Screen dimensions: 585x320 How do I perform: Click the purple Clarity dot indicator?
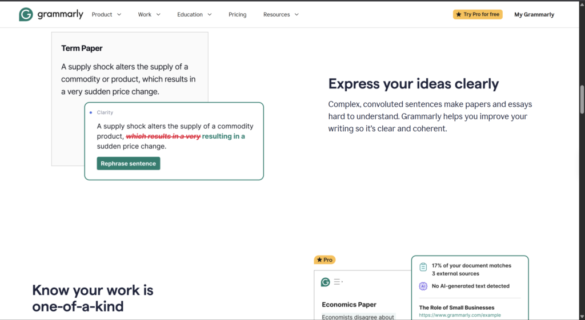click(91, 113)
